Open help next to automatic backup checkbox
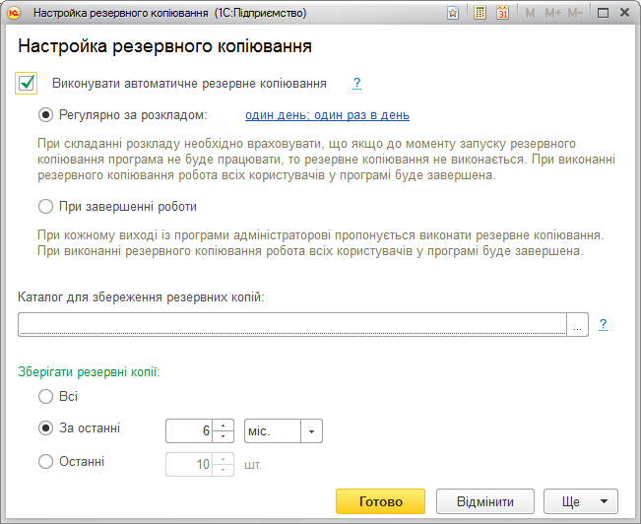641x524 pixels. click(x=356, y=83)
